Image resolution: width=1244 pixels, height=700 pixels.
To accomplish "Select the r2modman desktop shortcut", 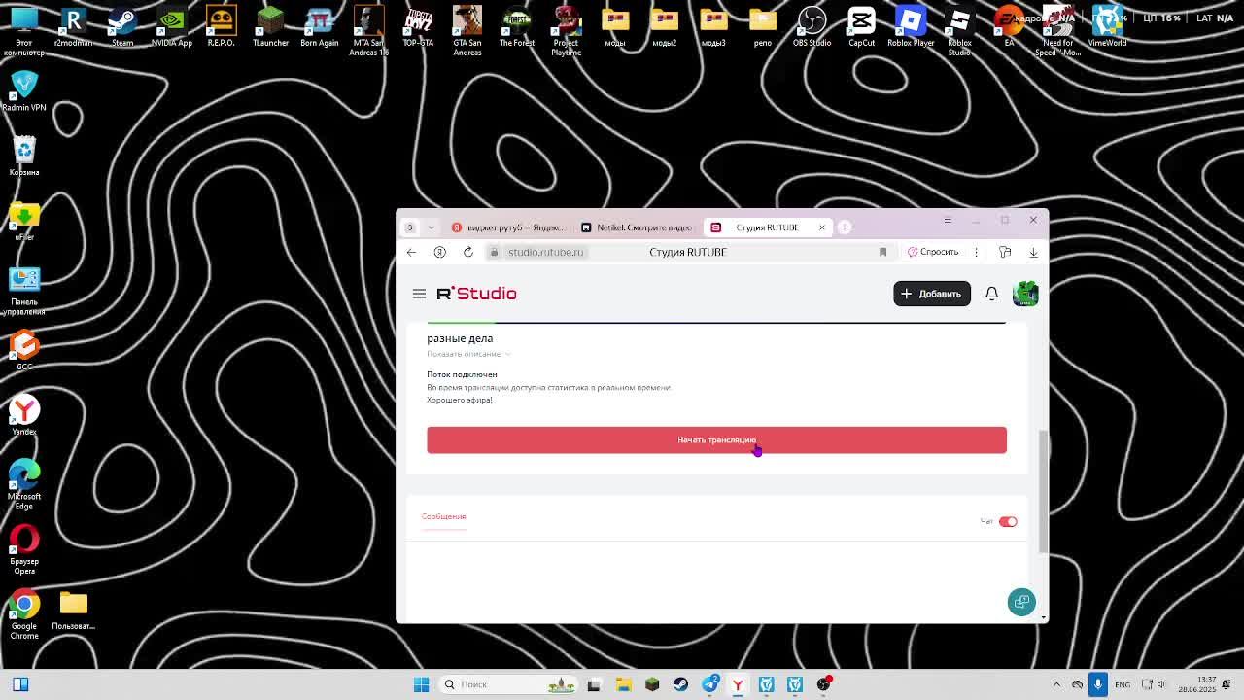I will click(73, 26).
